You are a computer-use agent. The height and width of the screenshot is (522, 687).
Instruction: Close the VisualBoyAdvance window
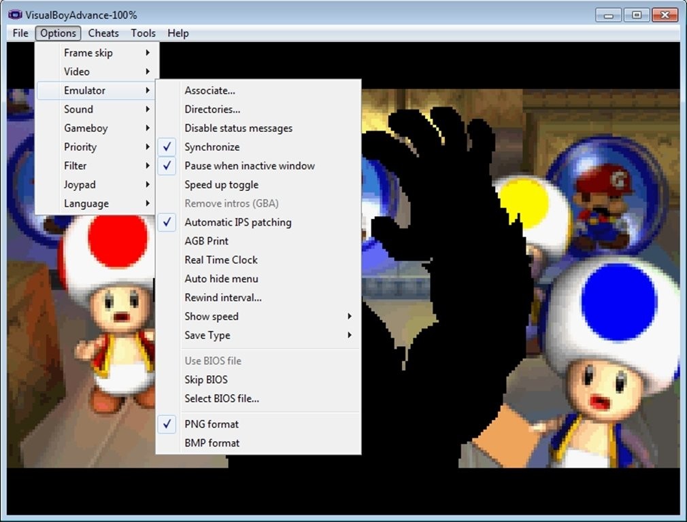(665, 15)
